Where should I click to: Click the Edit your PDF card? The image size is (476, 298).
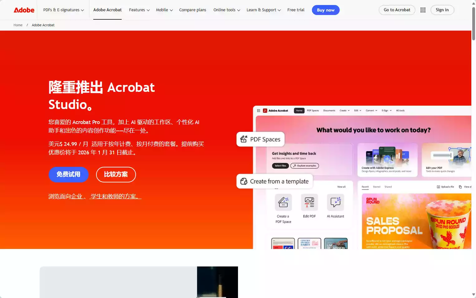pyautogui.click(x=447, y=160)
